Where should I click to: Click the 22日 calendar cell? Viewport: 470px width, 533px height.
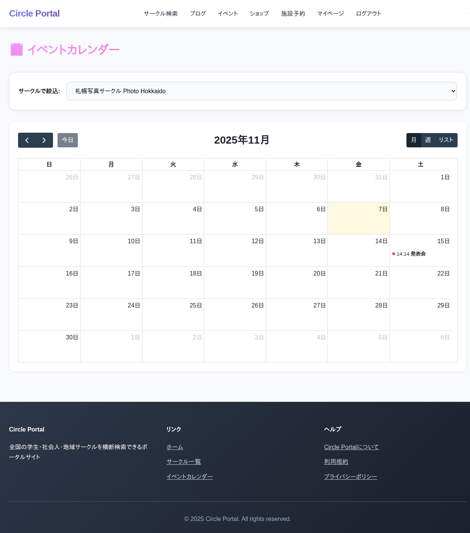tap(421, 283)
